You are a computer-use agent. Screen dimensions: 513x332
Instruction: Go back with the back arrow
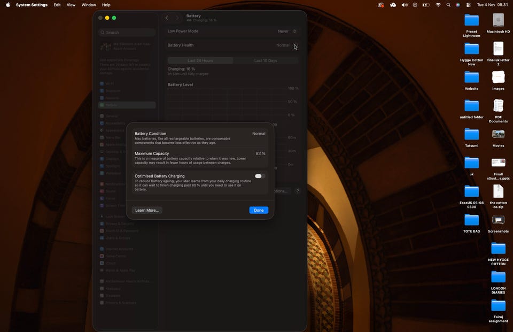[x=167, y=18]
